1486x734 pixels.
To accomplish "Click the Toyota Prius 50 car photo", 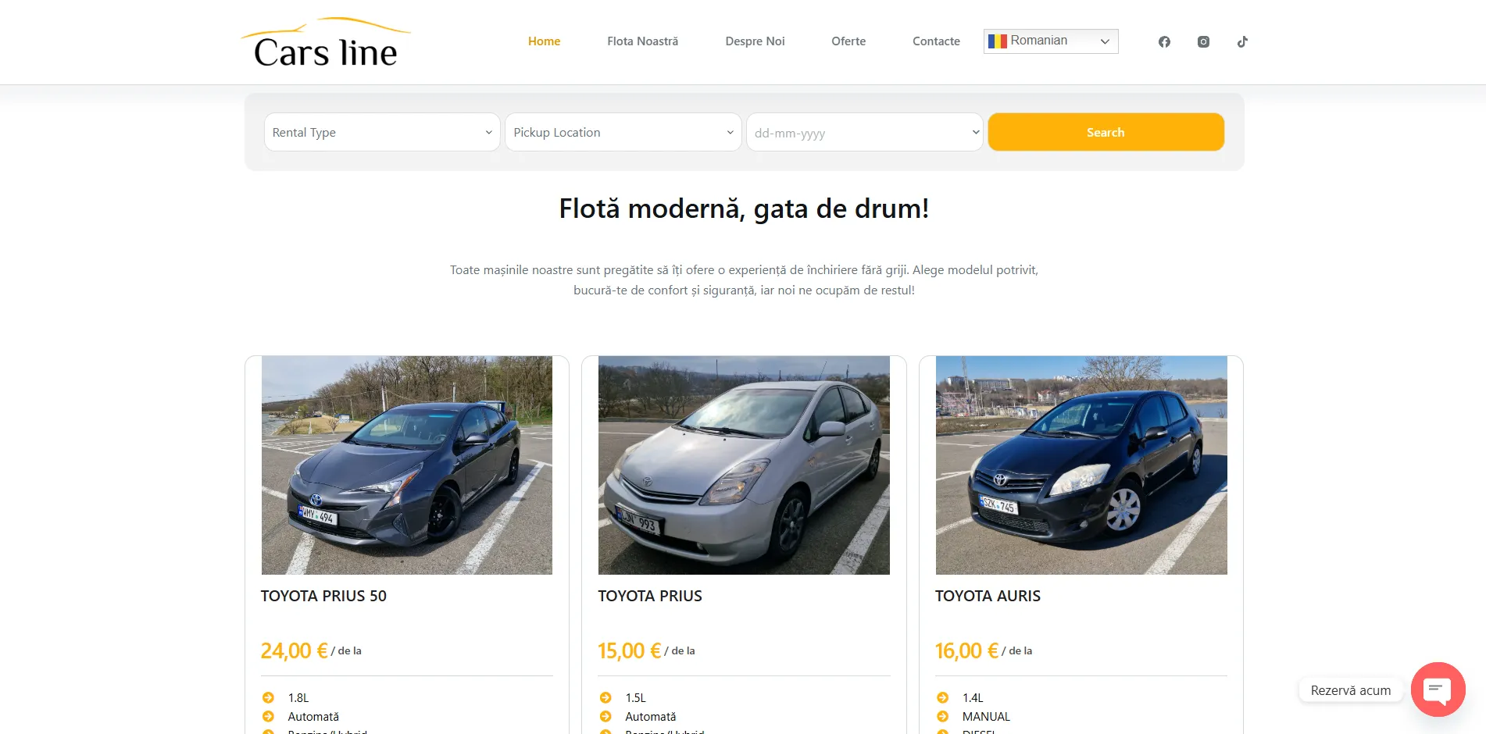I will [406, 465].
